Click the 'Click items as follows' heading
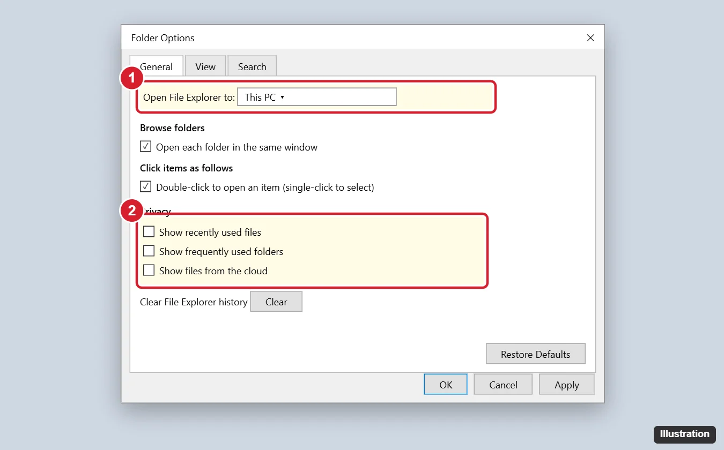Screen dimensions: 724x450 click(x=187, y=168)
